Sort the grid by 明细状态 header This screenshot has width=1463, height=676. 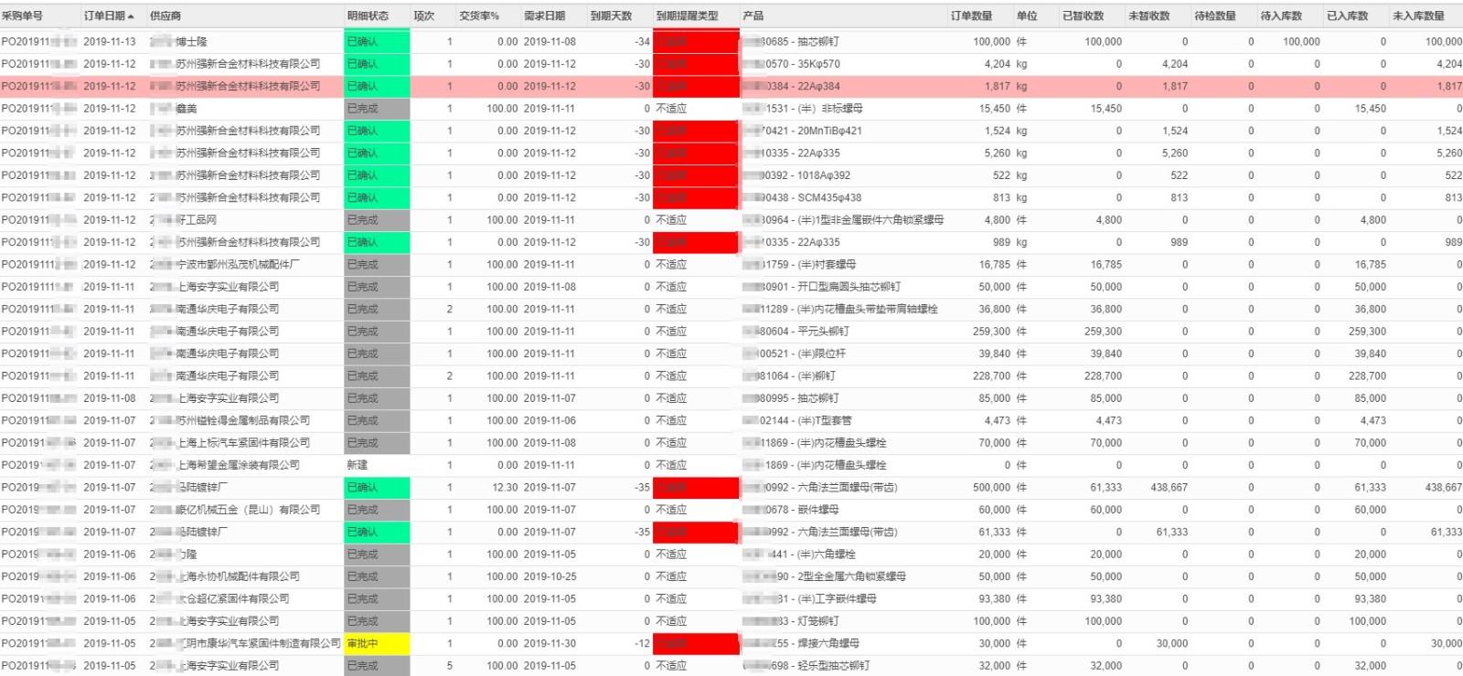pos(368,16)
